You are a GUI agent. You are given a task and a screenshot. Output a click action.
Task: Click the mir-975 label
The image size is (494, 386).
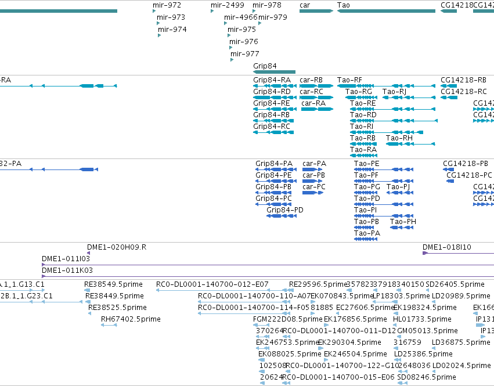[241, 29]
